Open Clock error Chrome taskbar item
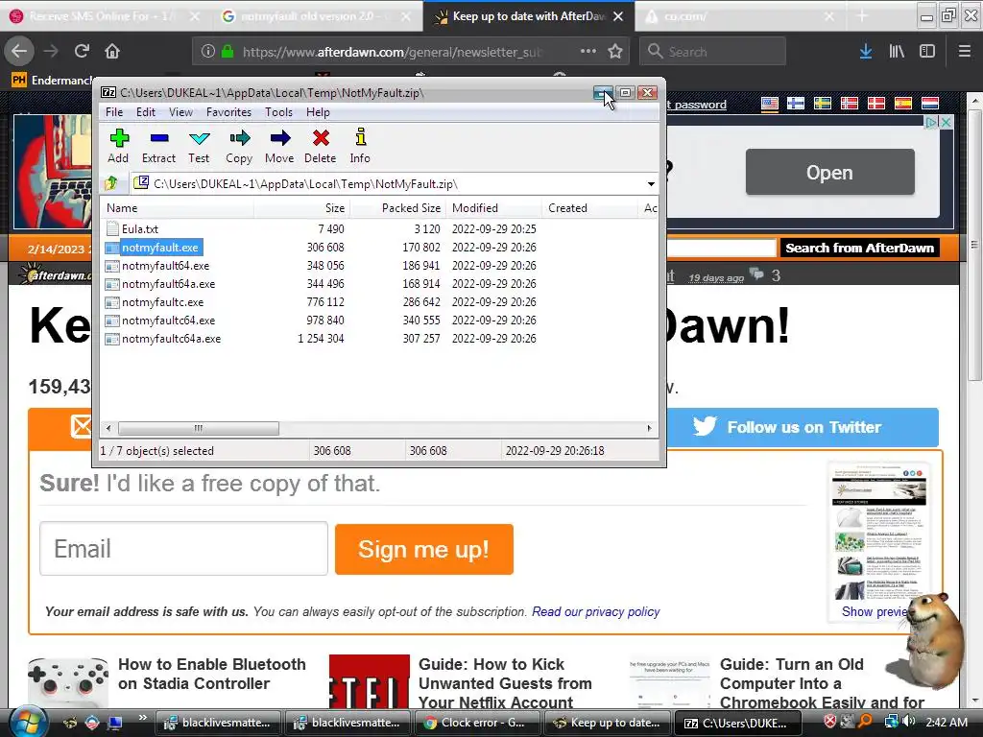 pos(478,723)
